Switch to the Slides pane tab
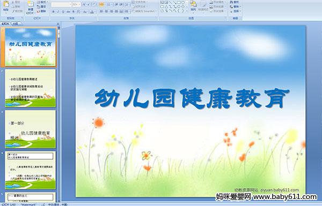 click(5, 24)
